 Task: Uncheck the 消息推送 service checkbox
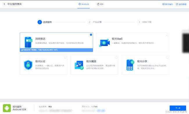coord(91,35)
